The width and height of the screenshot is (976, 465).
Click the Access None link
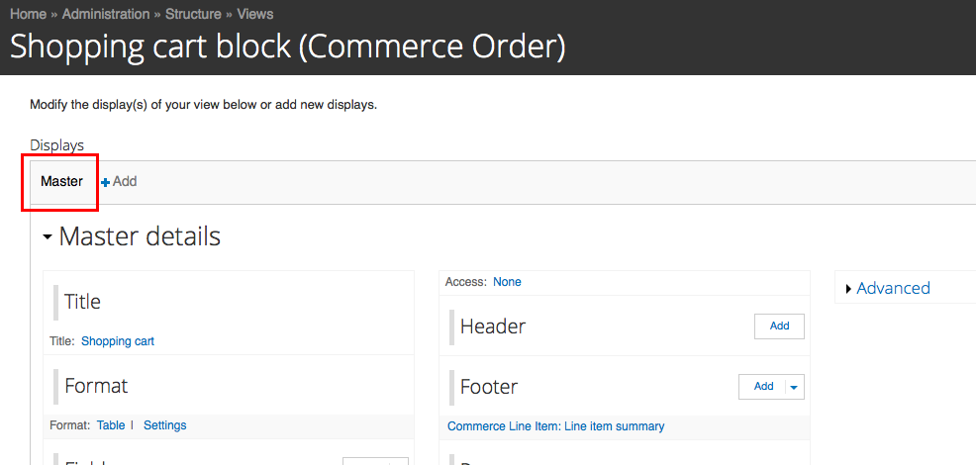click(x=507, y=282)
